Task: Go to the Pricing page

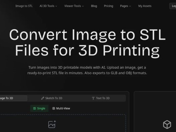Action: (108, 6)
